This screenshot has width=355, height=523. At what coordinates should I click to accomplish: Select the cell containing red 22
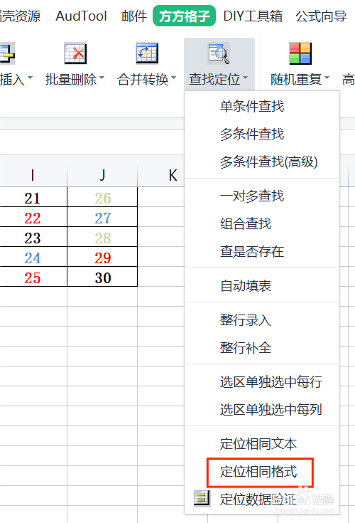point(33,217)
